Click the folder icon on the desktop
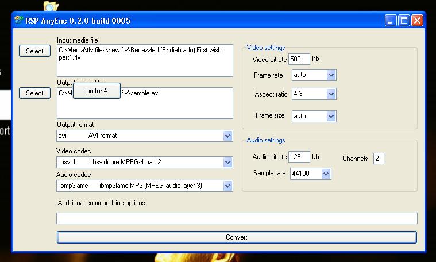Screen dimensions: 436x262 coord(51,6)
